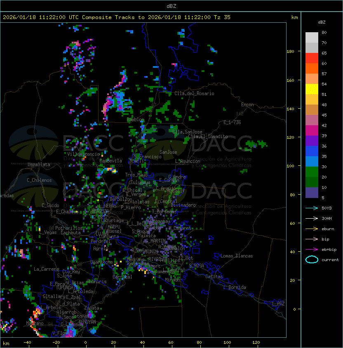Click the 180 km tick on right axis
Image resolution: width=343 pixels, height=348 pixels.
coord(290,52)
